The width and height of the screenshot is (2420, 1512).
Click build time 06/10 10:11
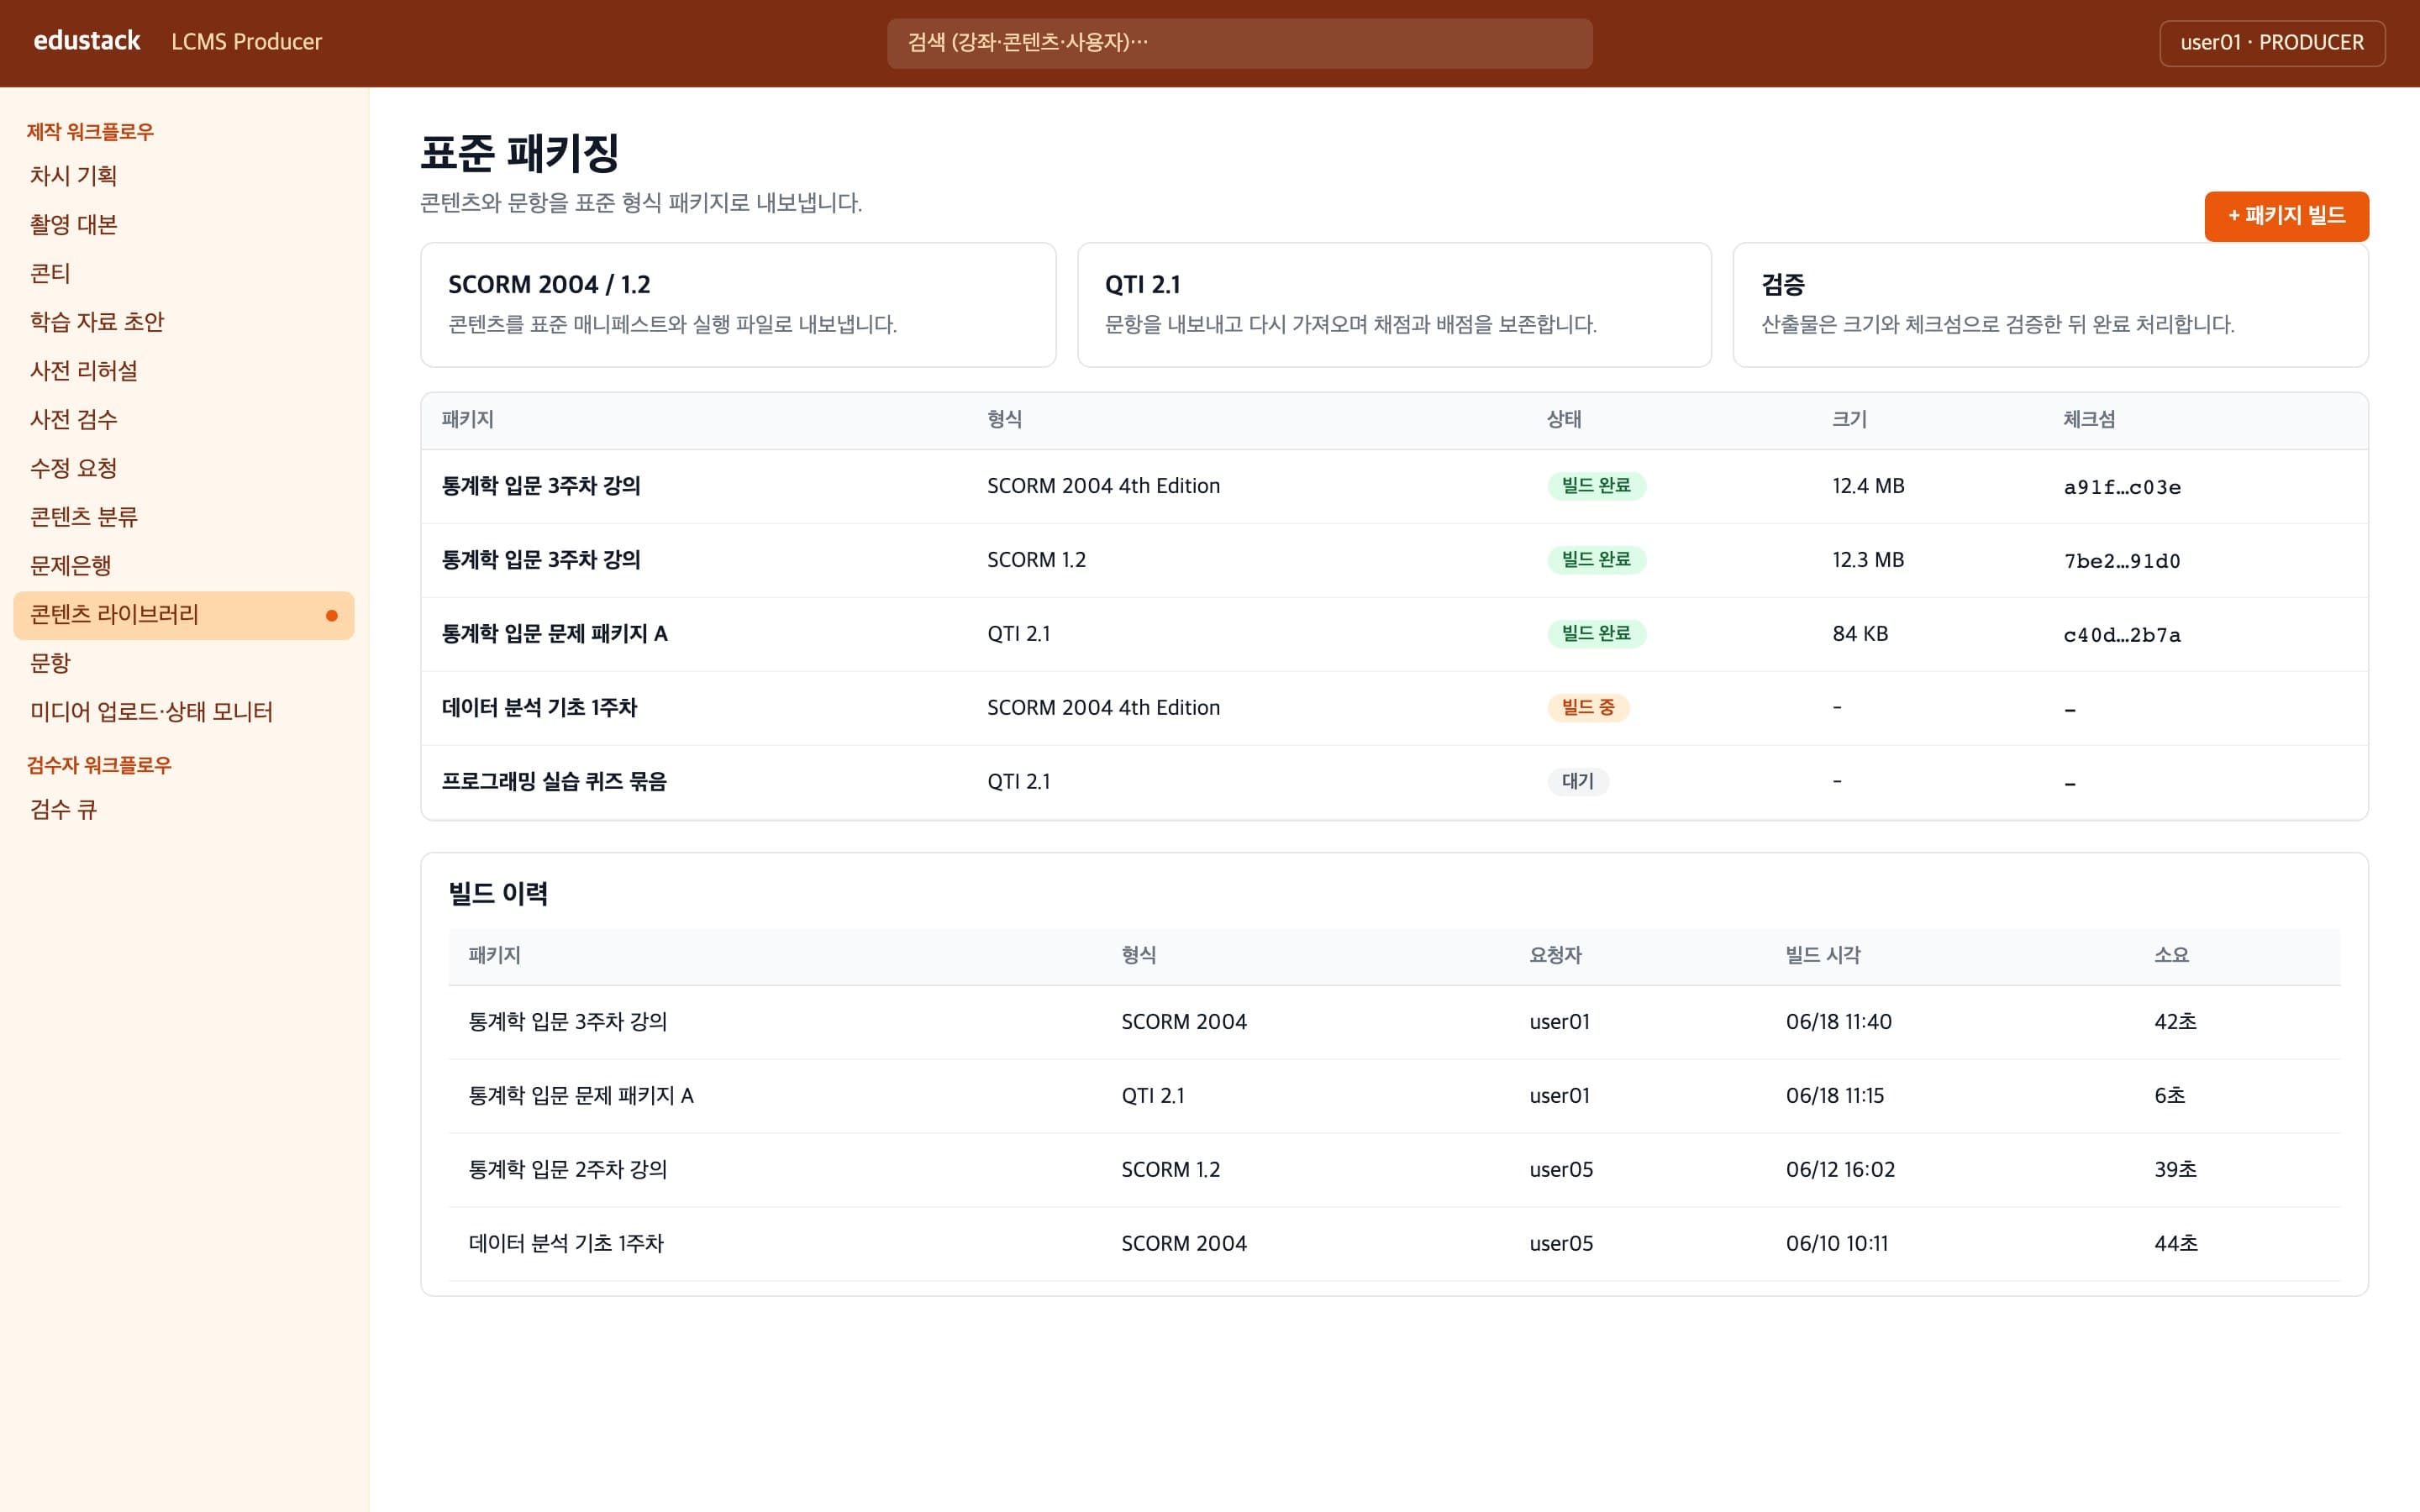tap(1837, 1244)
